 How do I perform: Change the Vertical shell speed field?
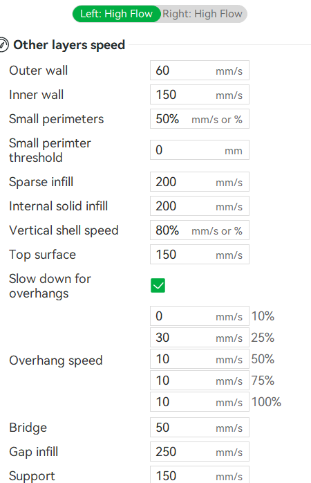200,230
